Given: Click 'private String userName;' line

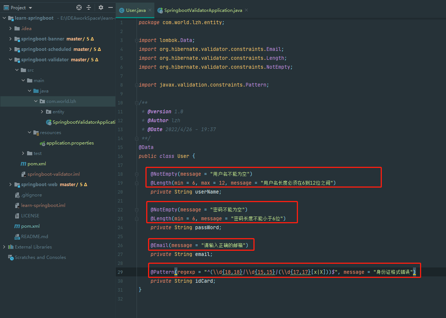Looking at the screenshot, I should pos(186,192).
